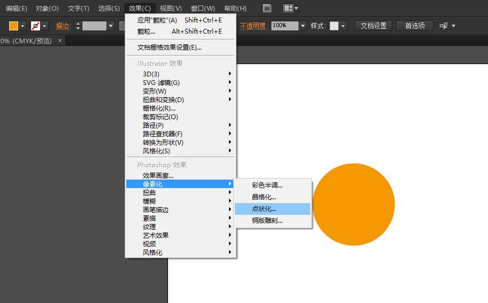Click the 效果(C) menu

(140, 9)
